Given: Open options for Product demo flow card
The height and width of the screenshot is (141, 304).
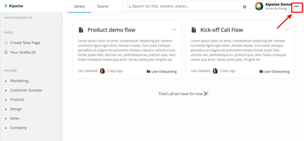Looking at the screenshot, I should pos(174,29).
